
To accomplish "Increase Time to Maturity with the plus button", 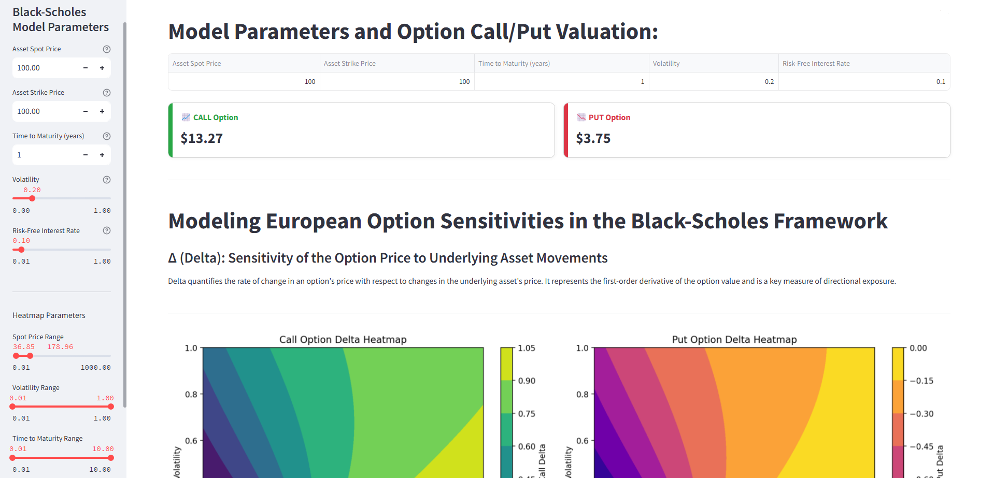I will tap(102, 155).
